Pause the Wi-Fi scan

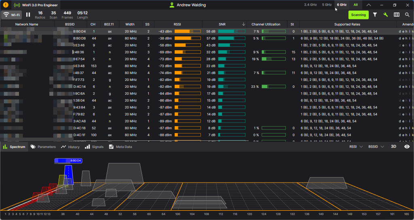pos(28,15)
